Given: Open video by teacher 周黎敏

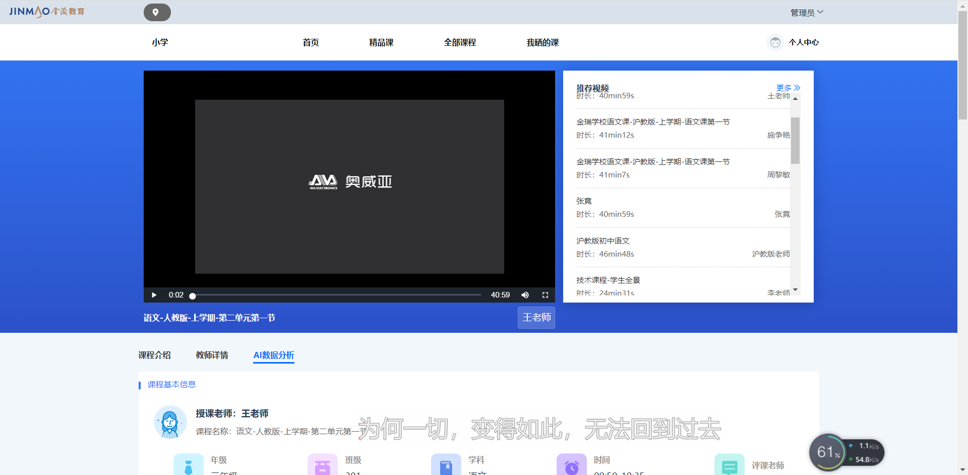Looking at the screenshot, I should 683,168.
